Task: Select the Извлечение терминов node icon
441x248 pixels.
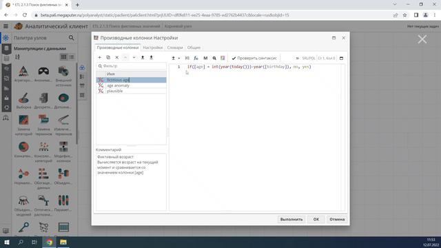Action: (x=63, y=120)
